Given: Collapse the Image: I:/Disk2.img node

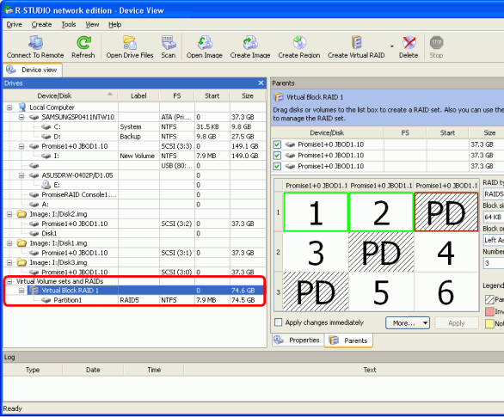Looking at the screenshot, I should click(9, 214).
